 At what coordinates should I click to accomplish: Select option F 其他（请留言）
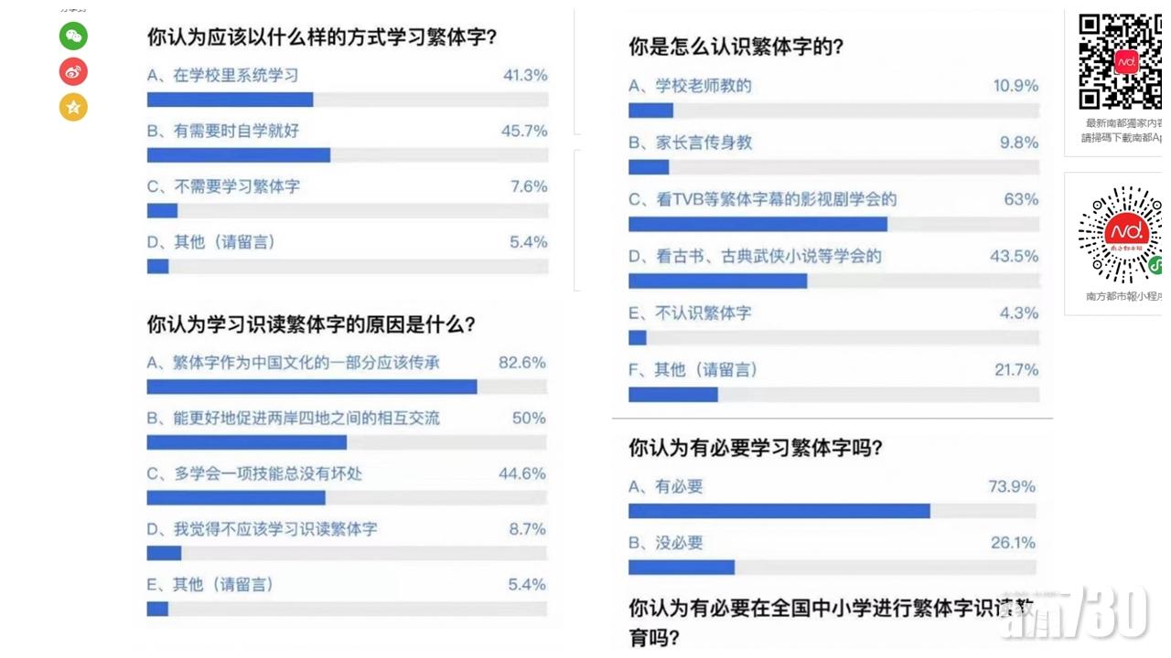click(693, 369)
